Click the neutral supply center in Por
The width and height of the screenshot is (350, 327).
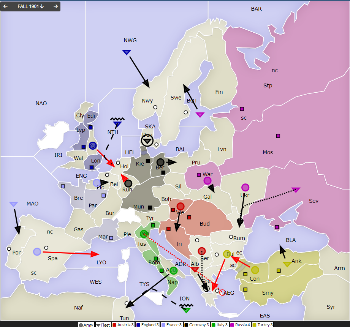(9, 249)
